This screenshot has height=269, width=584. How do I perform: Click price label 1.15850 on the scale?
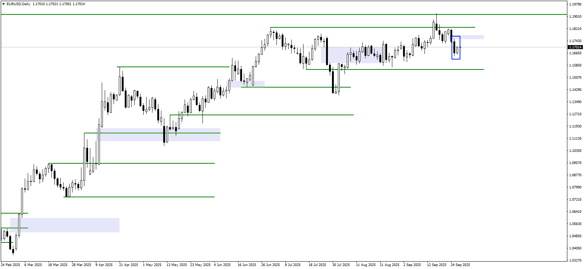[575, 65]
